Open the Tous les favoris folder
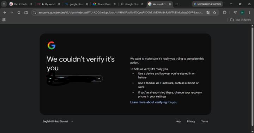254x133 pixels. click(241, 20)
